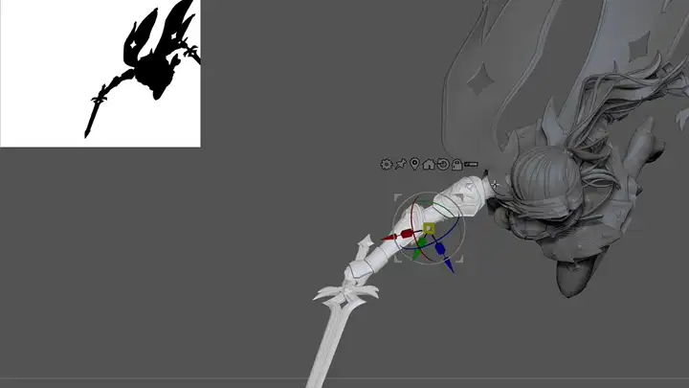This screenshot has height=388, width=689.
Task: Click the map-pin Go To Unmasked Center icon
Action: 414,165
